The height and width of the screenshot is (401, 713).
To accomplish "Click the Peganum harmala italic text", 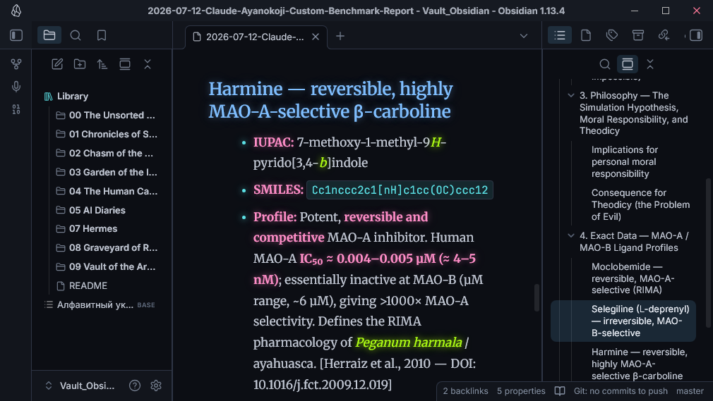I will (x=408, y=343).
